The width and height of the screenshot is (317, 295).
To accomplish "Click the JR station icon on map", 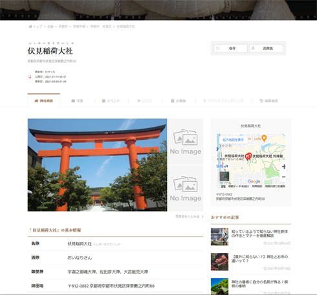I will point(226,166).
